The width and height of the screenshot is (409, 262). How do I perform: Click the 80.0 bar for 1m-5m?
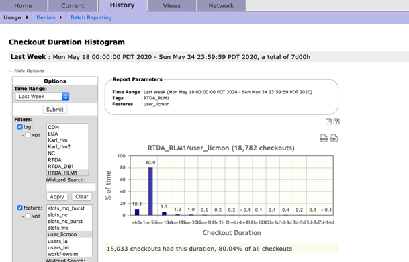pos(150,191)
